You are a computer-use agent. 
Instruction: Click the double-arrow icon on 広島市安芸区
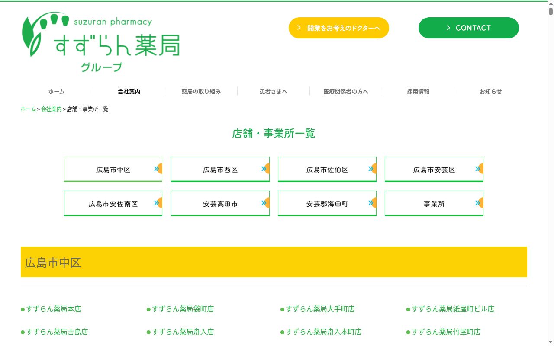(478, 169)
